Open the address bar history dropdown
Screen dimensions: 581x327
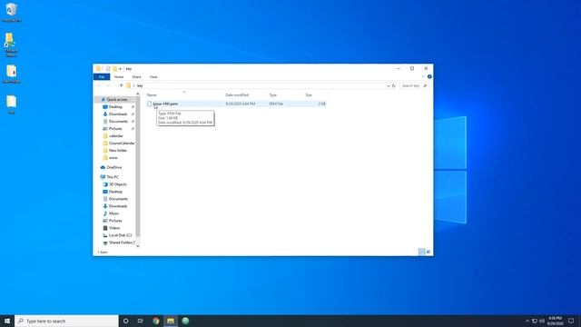[x=388, y=85]
